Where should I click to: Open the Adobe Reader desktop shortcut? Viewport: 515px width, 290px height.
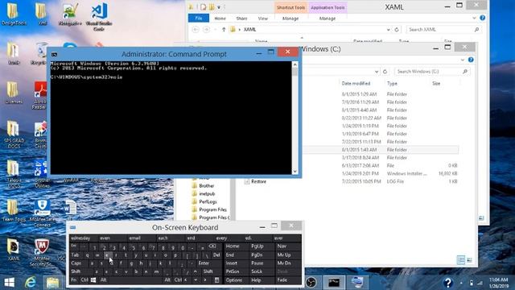click(40, 95)
